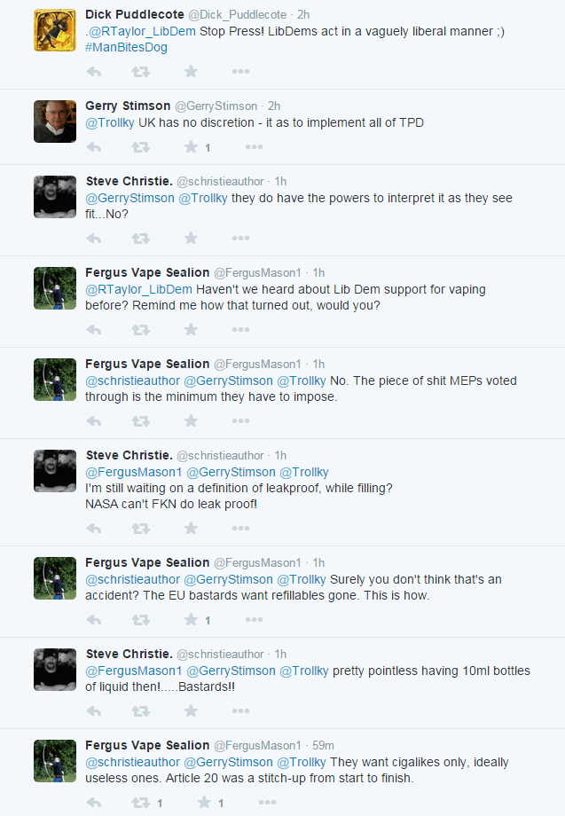Reply to Steve Christie's 'interpret it' tweet

(94, 239)
